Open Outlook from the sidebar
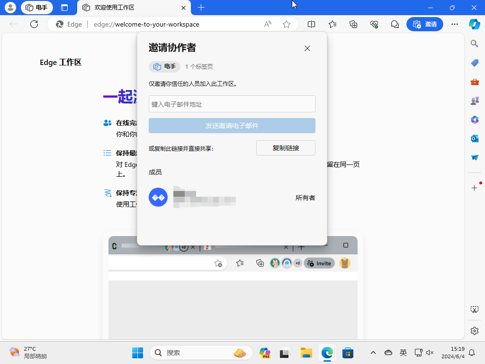 click(475, 138)
